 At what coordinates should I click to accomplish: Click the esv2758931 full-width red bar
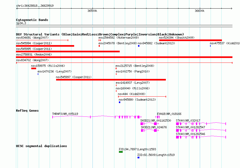click(x=124, y=57)
